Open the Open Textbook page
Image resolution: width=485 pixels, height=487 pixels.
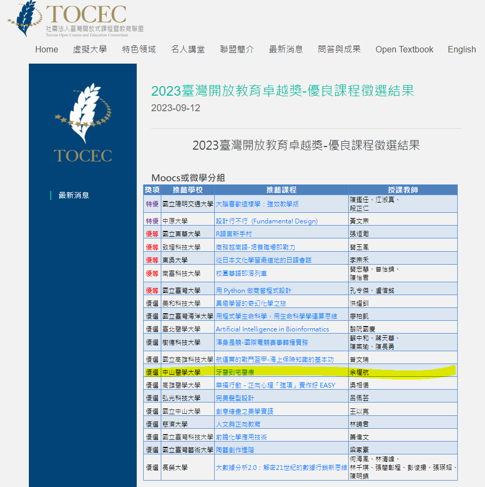(x=404, y=49)
